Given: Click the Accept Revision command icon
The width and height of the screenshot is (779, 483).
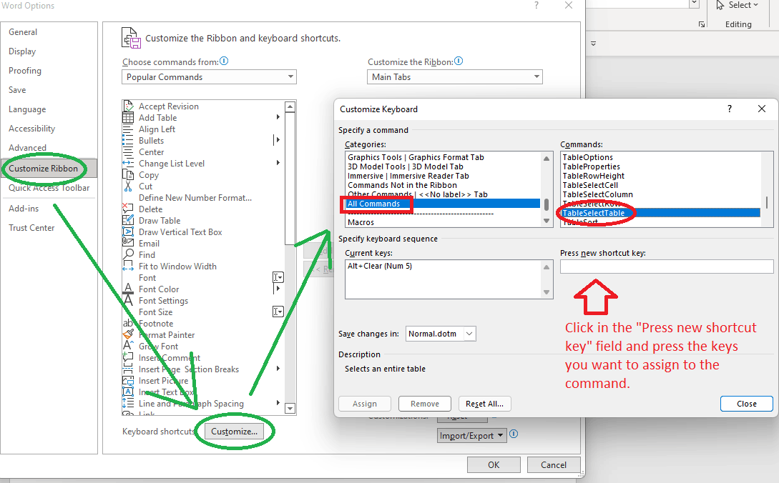Looking at the screenshot, I should (128, 106).
